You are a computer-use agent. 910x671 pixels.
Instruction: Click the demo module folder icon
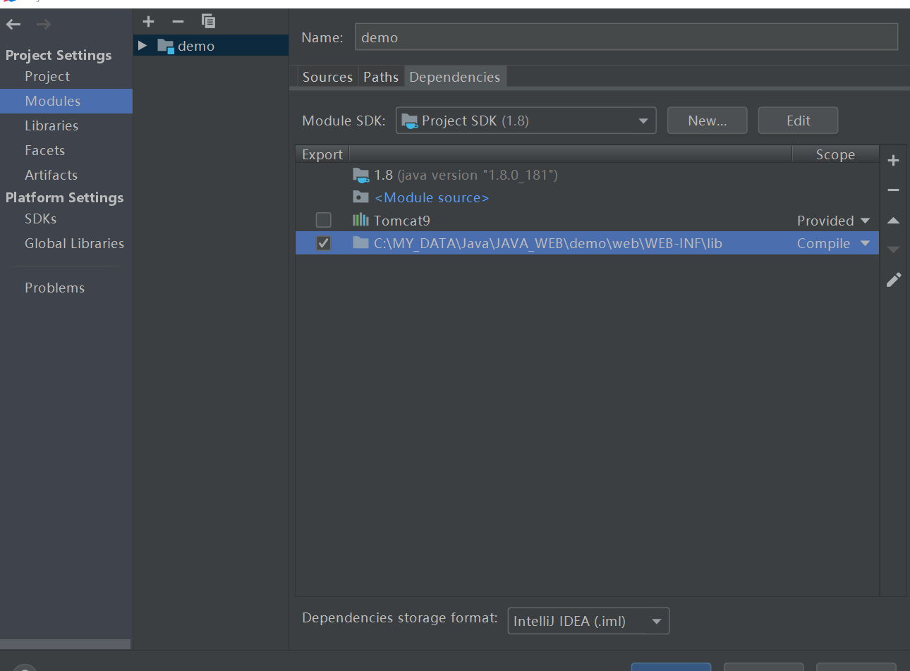pyautogui.click(x=166, y=46)
